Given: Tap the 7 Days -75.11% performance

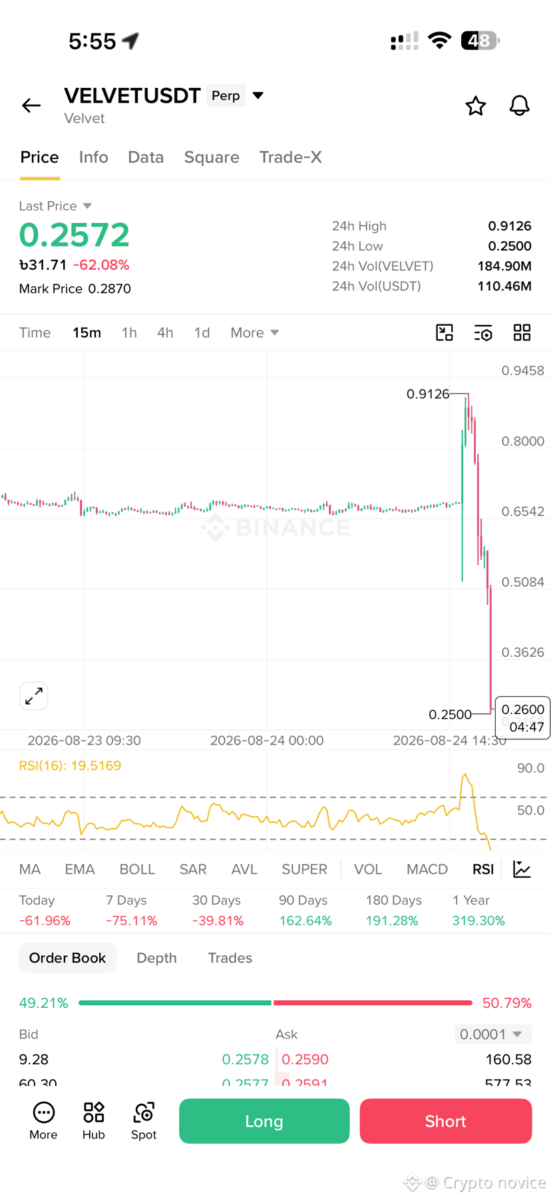Looking at the screenshot, I should (x=131, y=911).
